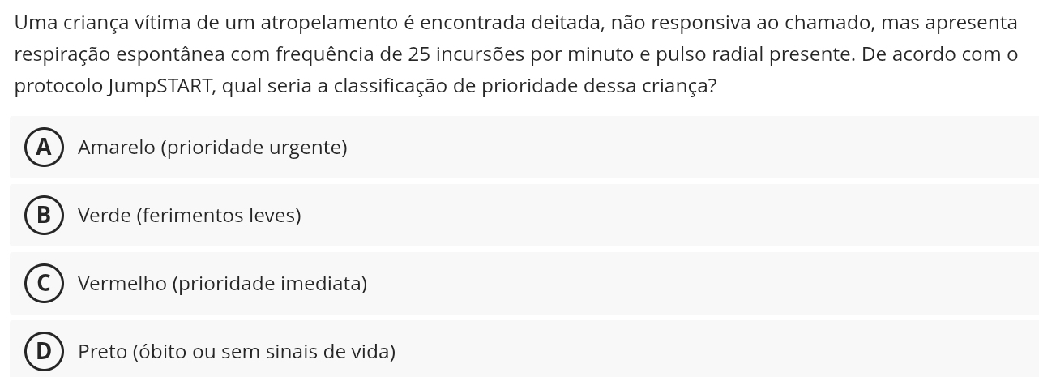Click the word JumpSTART in the question

click(x=162, y=86)
